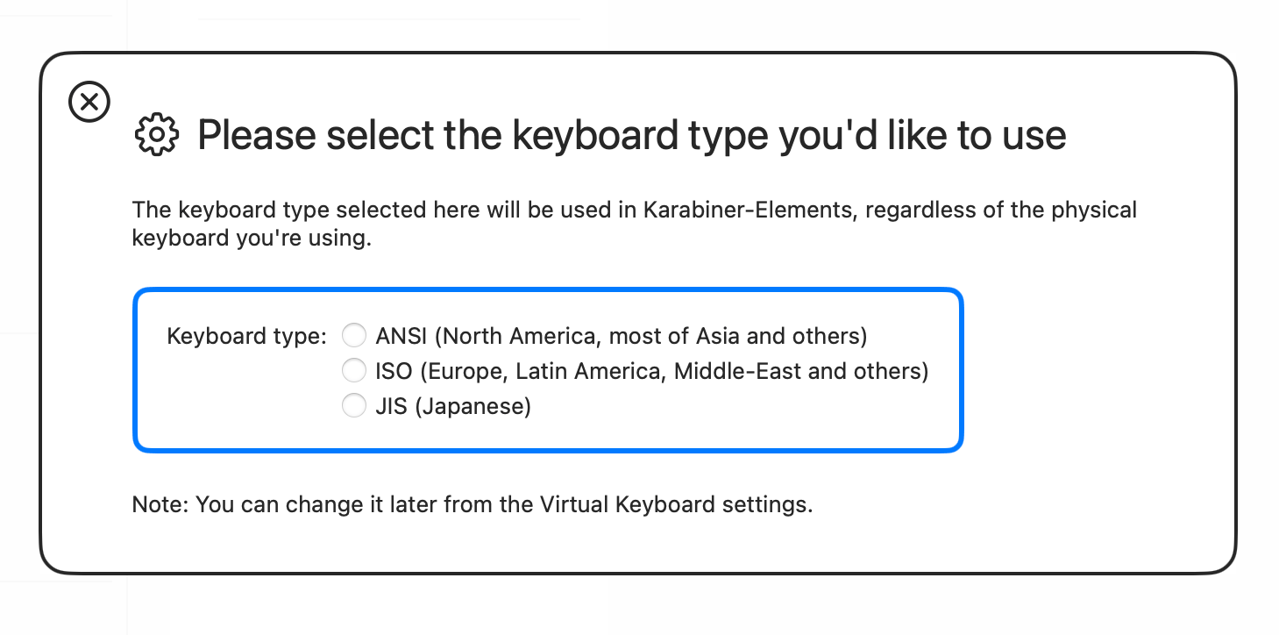The height and width of the screenshot is (635, 1279).
Task: Click the ISO (Europe, Latin America) label
Action: click(651, 370)
